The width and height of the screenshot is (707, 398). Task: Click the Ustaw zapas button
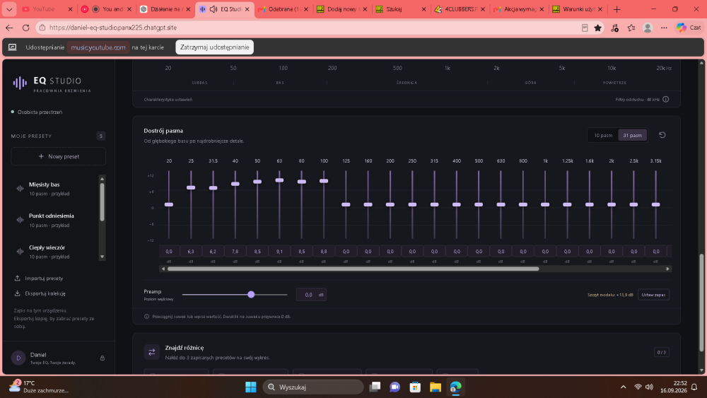653,295
